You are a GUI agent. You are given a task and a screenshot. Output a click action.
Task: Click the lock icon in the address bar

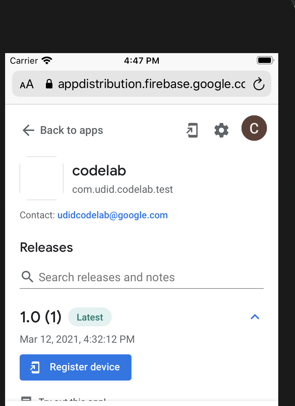pyautogui.click(x=49, y=84)
